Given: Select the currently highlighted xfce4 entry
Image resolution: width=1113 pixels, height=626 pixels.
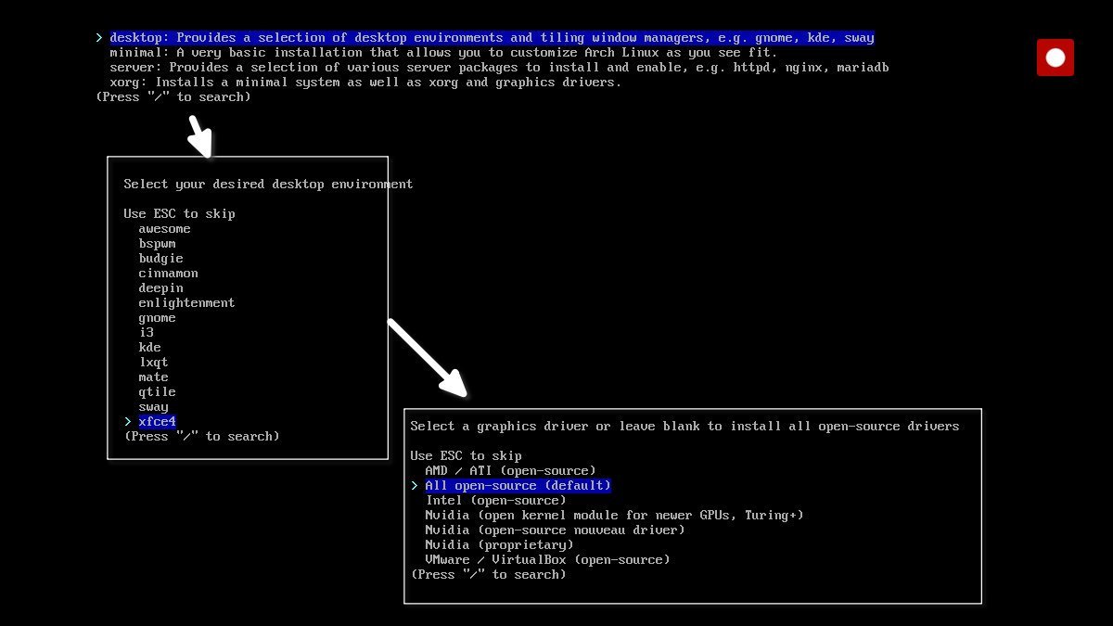Looking at the screenshot, I should pyautogui.click(x=157, y=421).
